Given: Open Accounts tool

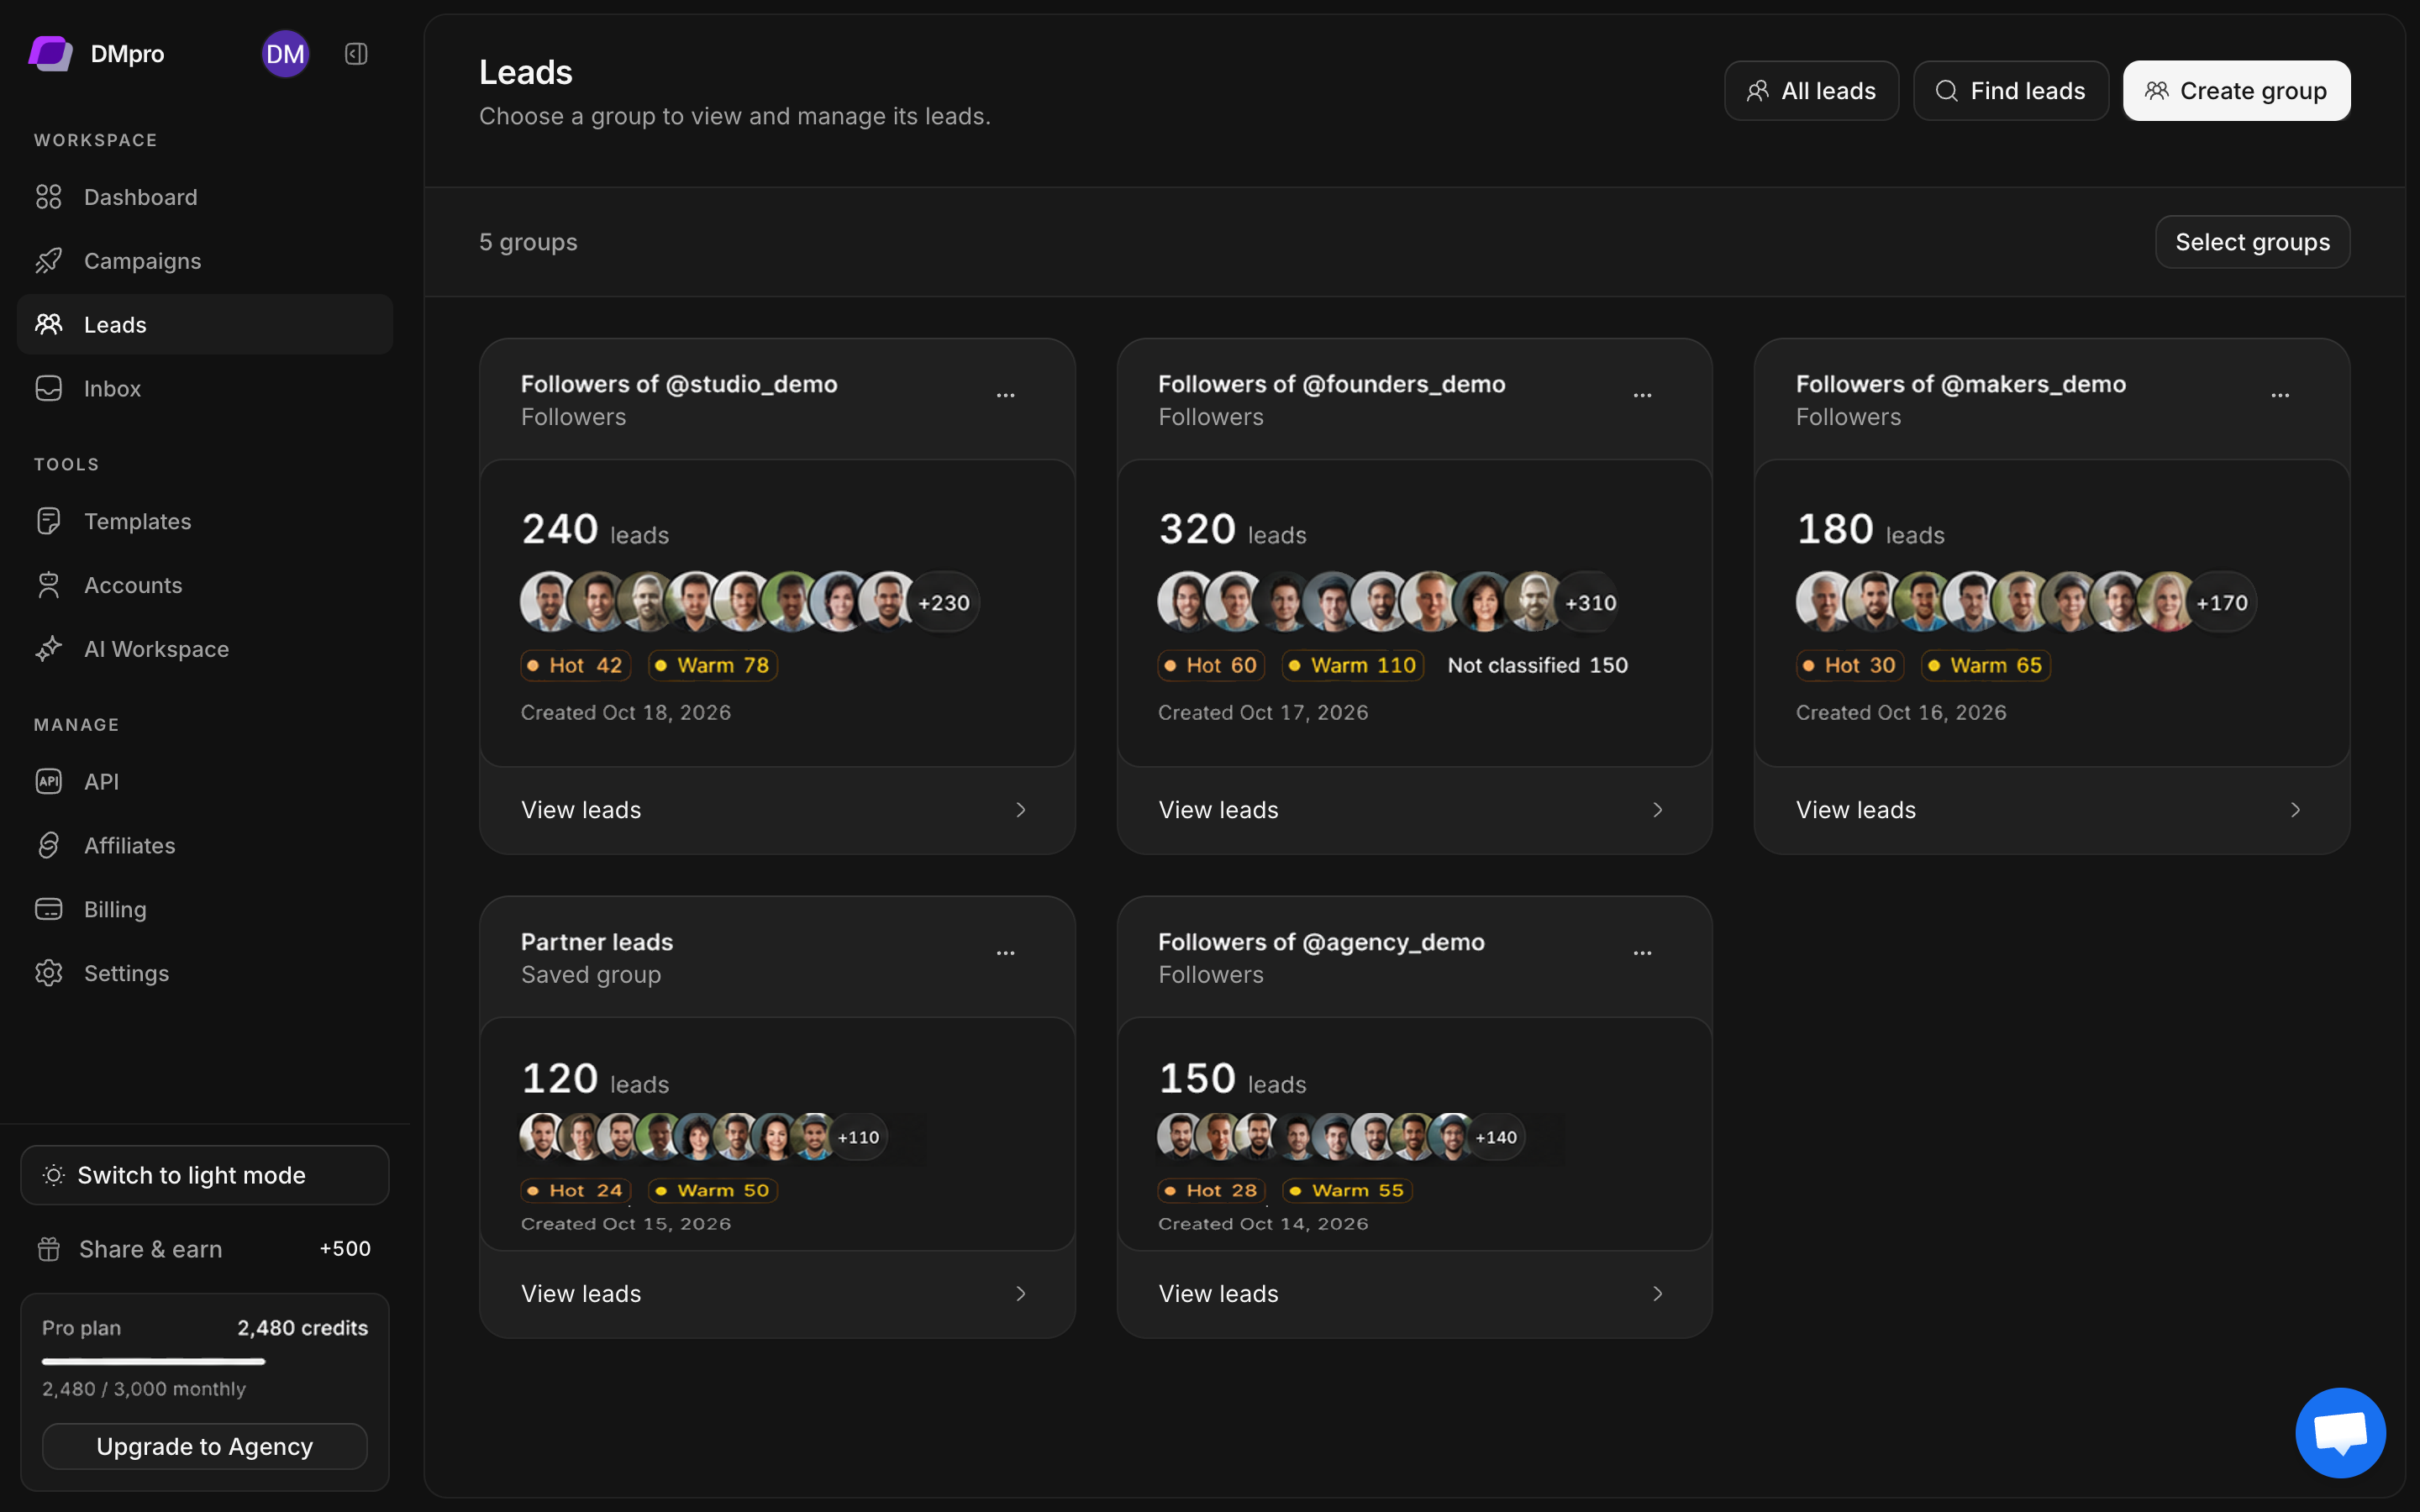Looking at the screenshot, I should (x=205, y=585).
